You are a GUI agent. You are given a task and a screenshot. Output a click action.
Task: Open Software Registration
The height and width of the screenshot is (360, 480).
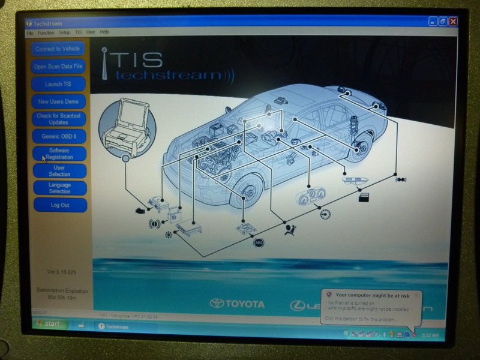coord(59,154)
